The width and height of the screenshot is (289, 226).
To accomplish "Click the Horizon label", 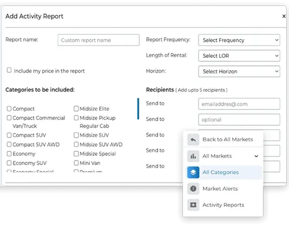I will tap(156, 71).
